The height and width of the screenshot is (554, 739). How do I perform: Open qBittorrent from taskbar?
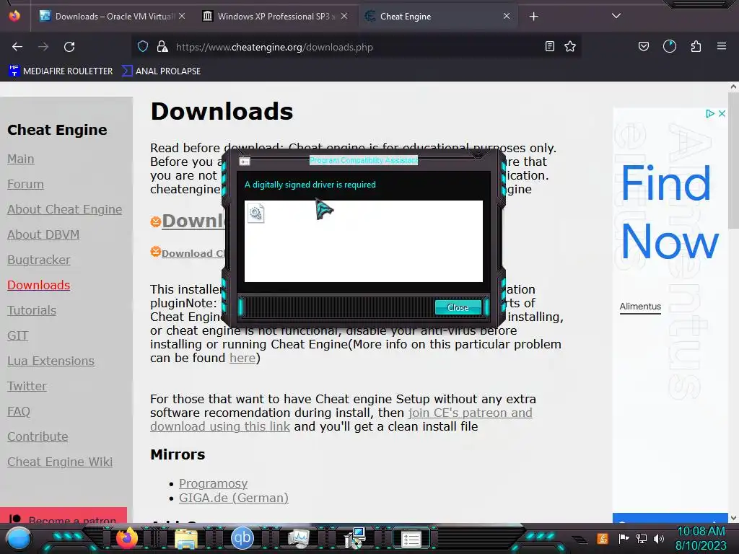pos(242,538)
